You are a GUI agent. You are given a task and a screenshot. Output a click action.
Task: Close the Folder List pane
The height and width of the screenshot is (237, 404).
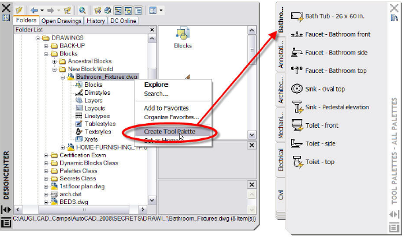point(152,30)
